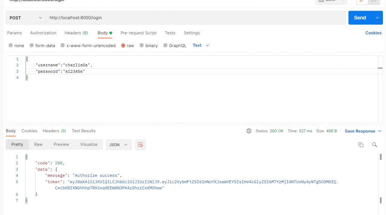Click the Save request button at top

(x=327, y=1)
